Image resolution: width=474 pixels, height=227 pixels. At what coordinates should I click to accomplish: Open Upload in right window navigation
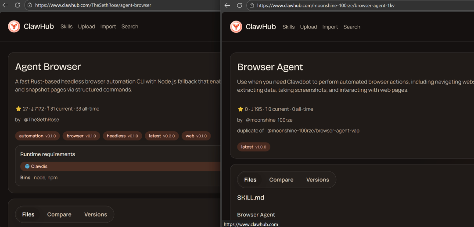309,27
